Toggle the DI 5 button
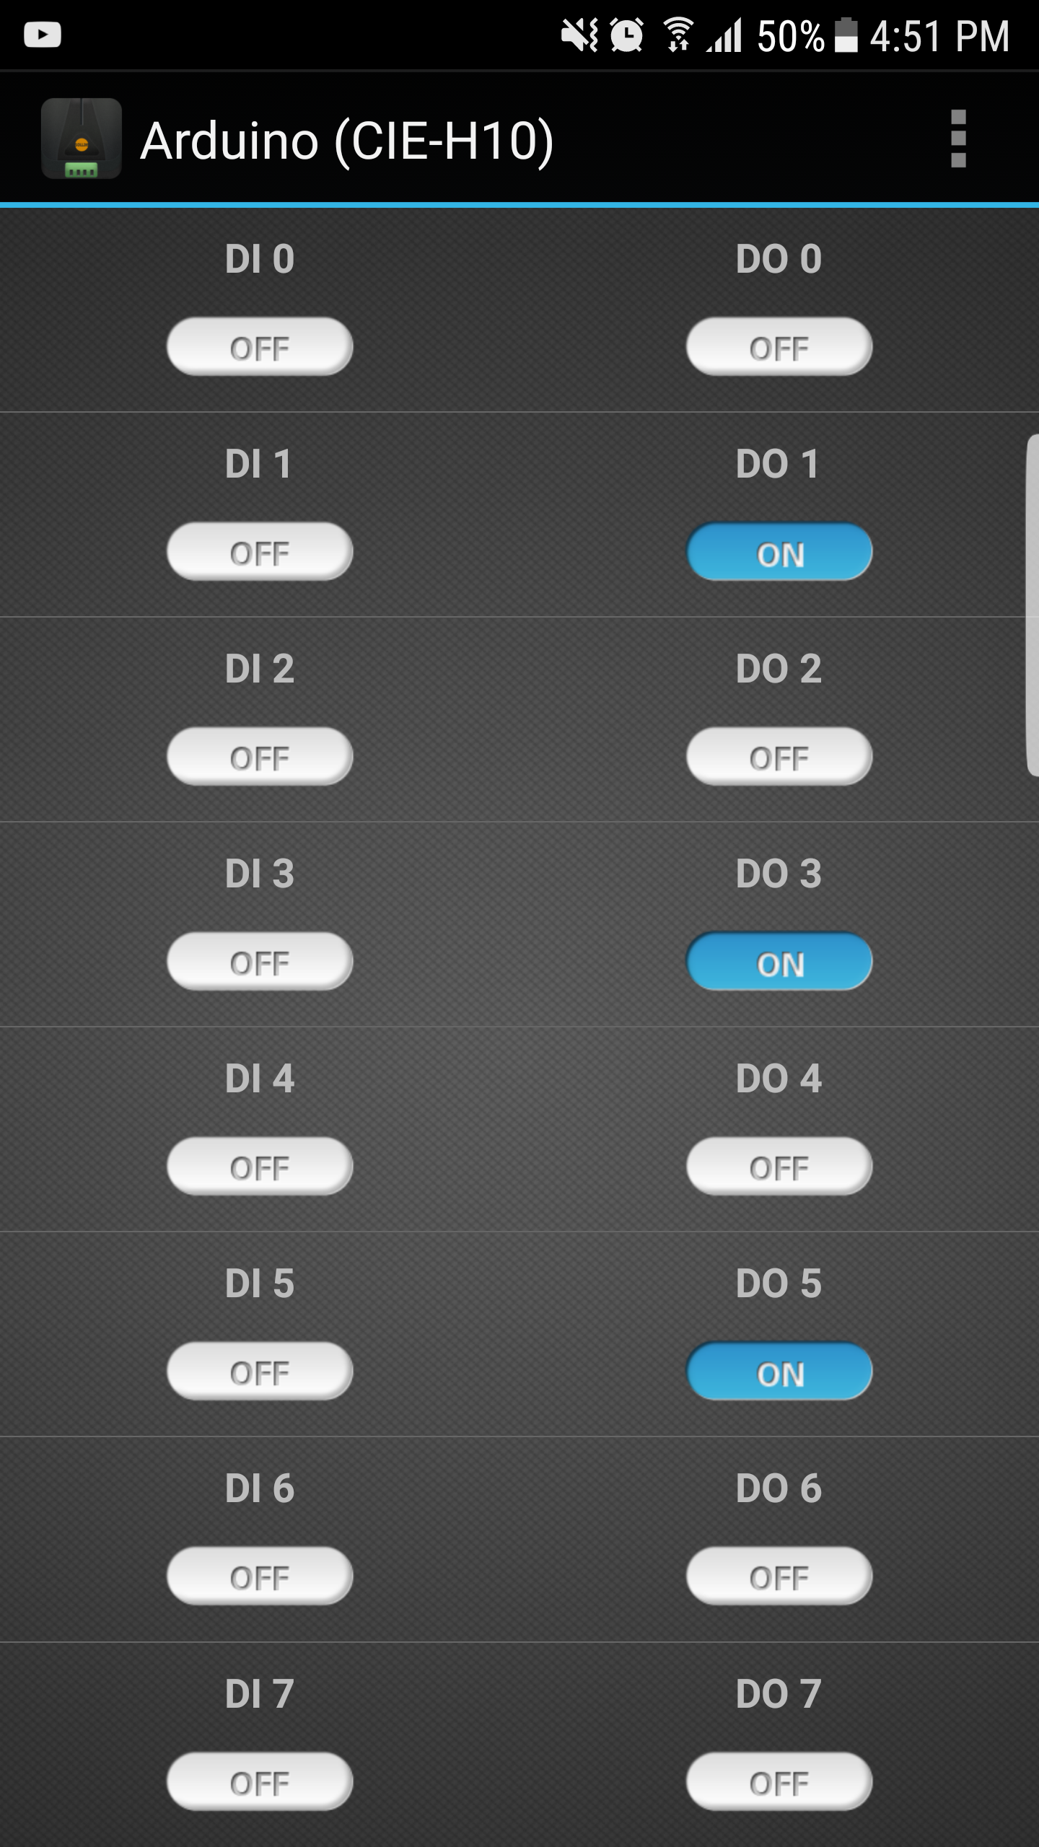 (258, 1370)
